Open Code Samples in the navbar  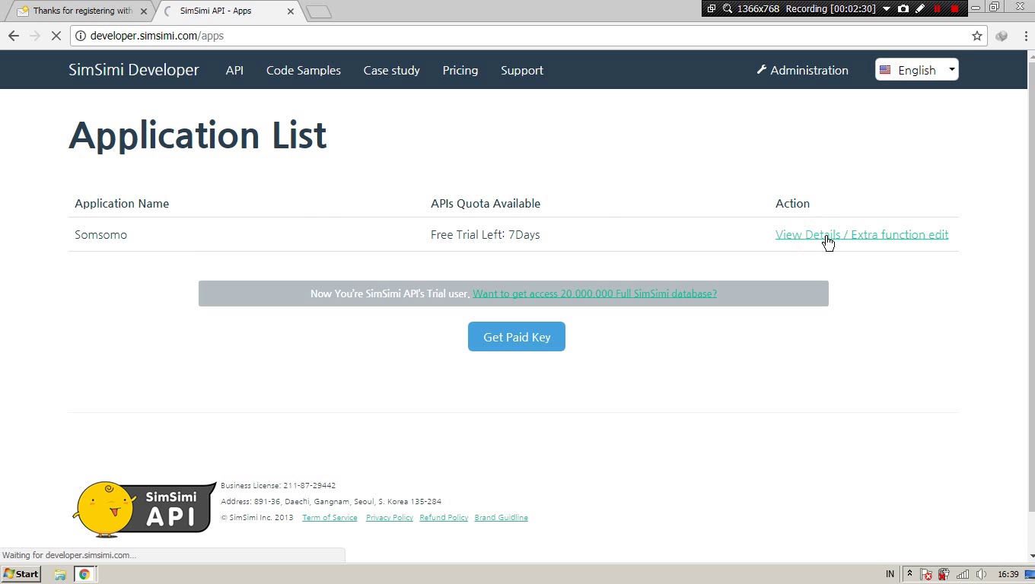coord(304,70)
